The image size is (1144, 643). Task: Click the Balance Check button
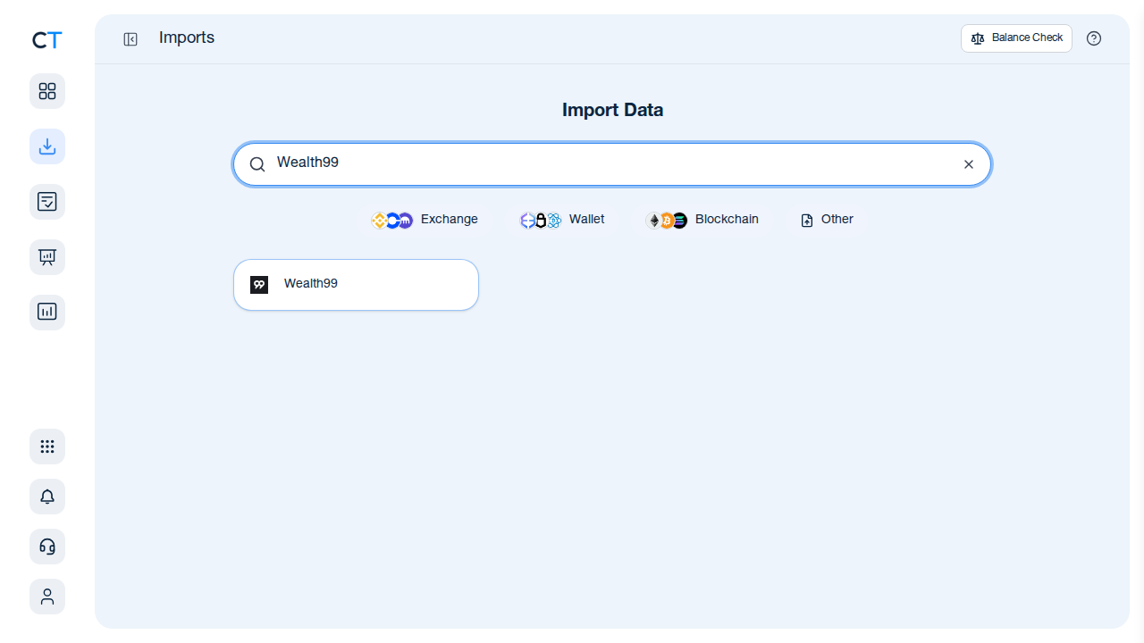(x=1016, y=38)
